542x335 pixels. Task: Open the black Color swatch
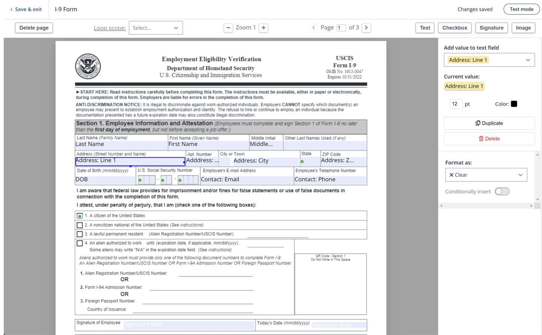pyautogui.click(x=514, y=104)
